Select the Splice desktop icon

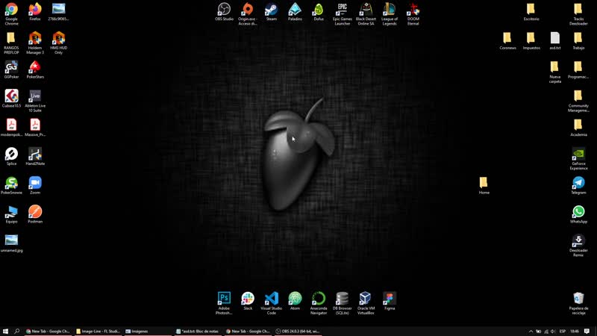coord(11,154)
